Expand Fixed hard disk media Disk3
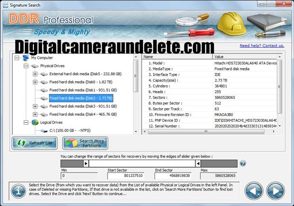Screen dimensions: 294x206 click(x=35, y=106)
